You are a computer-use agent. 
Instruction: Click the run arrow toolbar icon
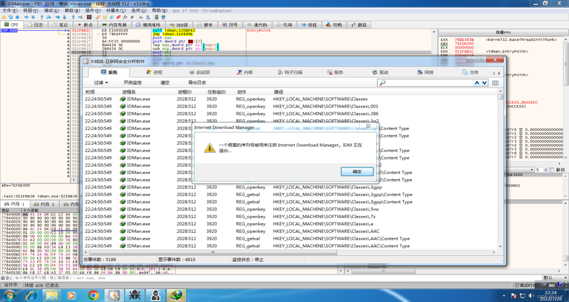coord(26,17)
